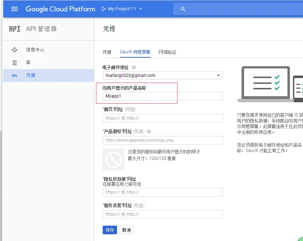Click the 信息中心 dashboard icon

(x=15, y=50)
